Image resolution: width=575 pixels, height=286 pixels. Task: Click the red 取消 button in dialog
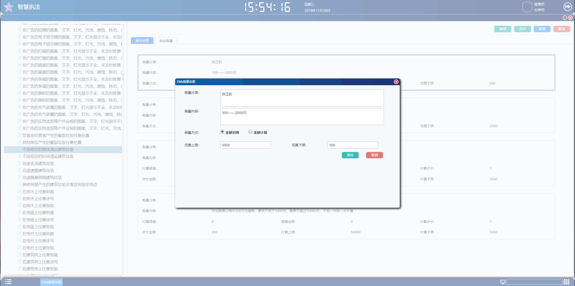click(374, 155)
